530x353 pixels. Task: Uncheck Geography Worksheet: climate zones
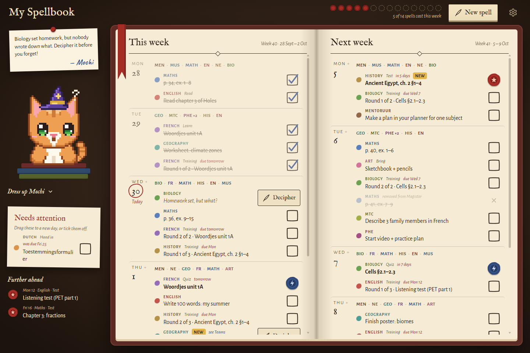(x=292, y=147)
